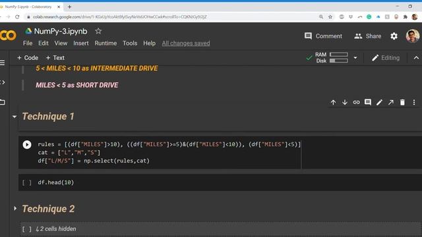422x237 pixels.
Task: Open the code snippets sidebar panel
Action: [x=3, y=82]
